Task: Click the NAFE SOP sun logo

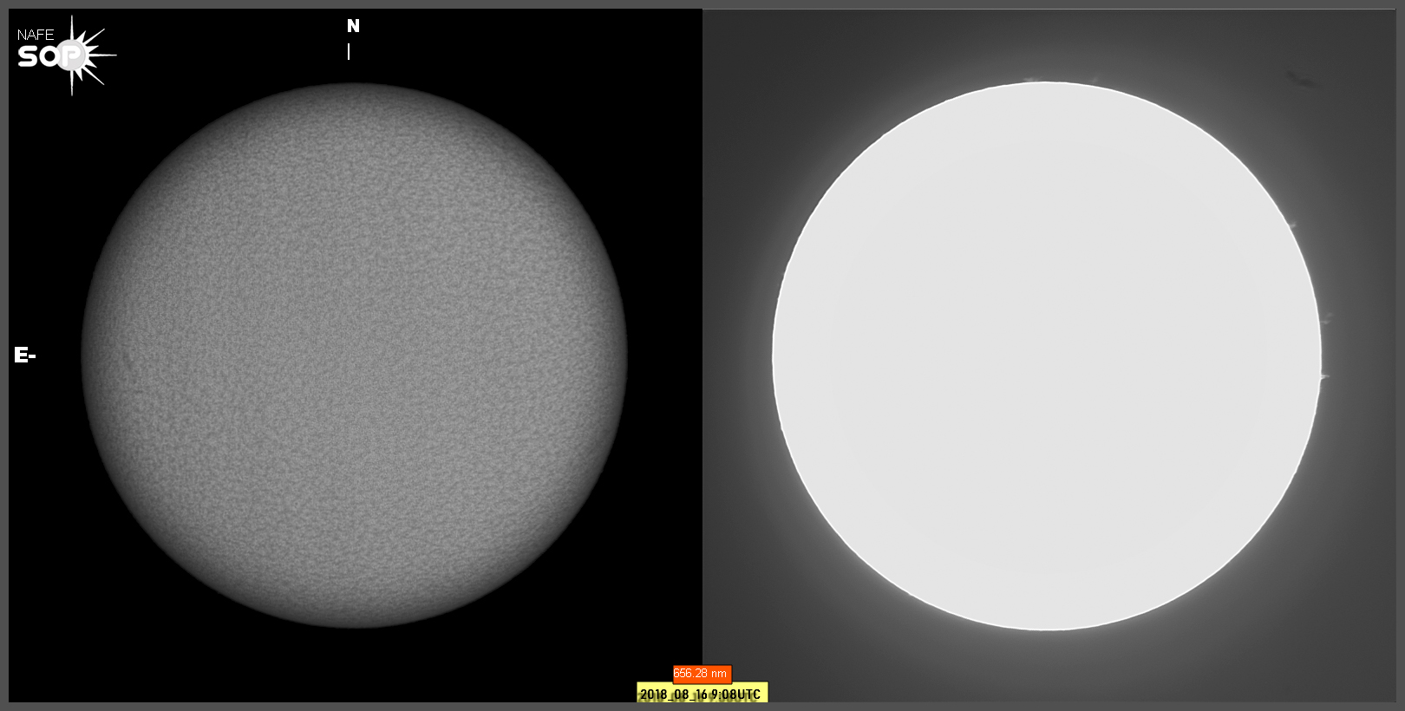Action: 67,55
